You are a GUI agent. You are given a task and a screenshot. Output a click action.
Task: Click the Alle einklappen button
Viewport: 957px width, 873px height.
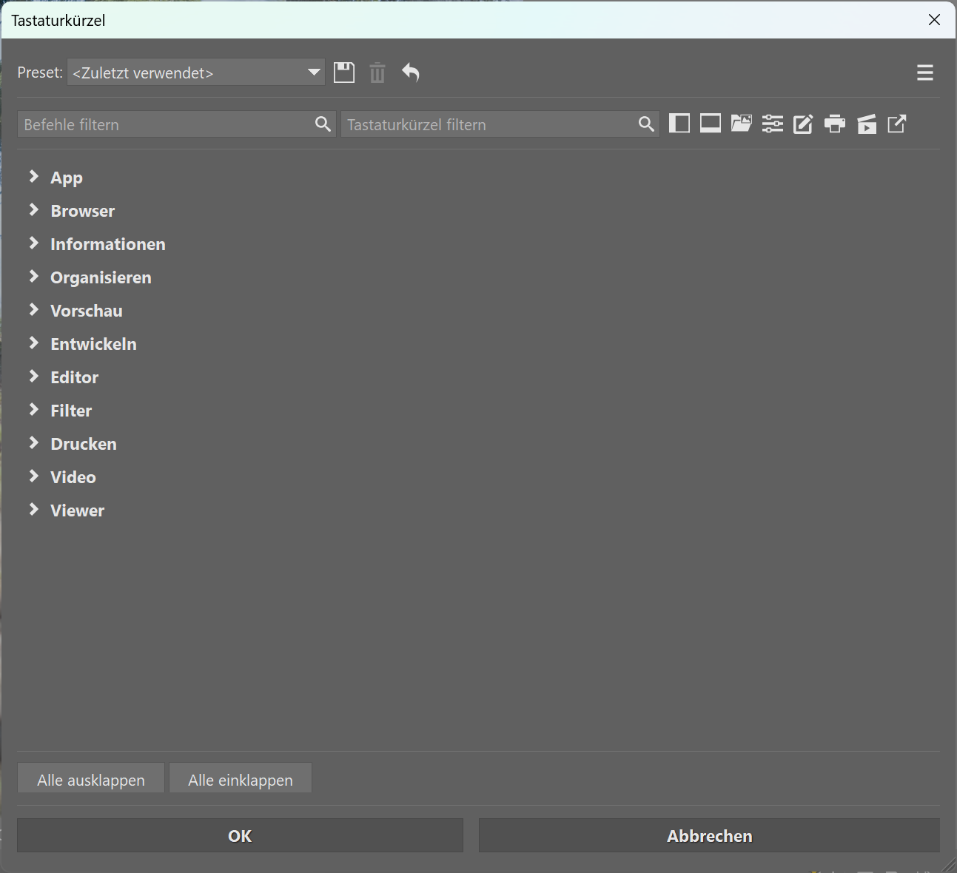pyautogui.click(x=241, y=780)
